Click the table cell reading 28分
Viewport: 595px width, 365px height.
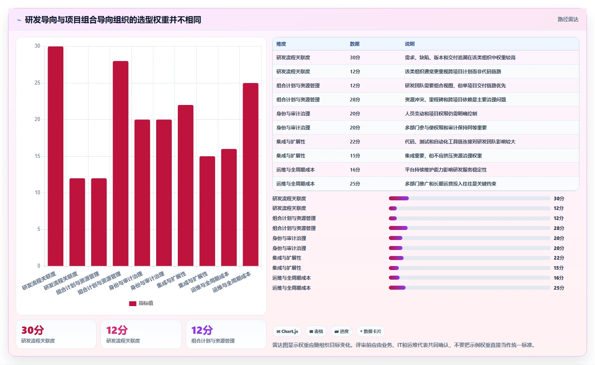coord(355,100)
